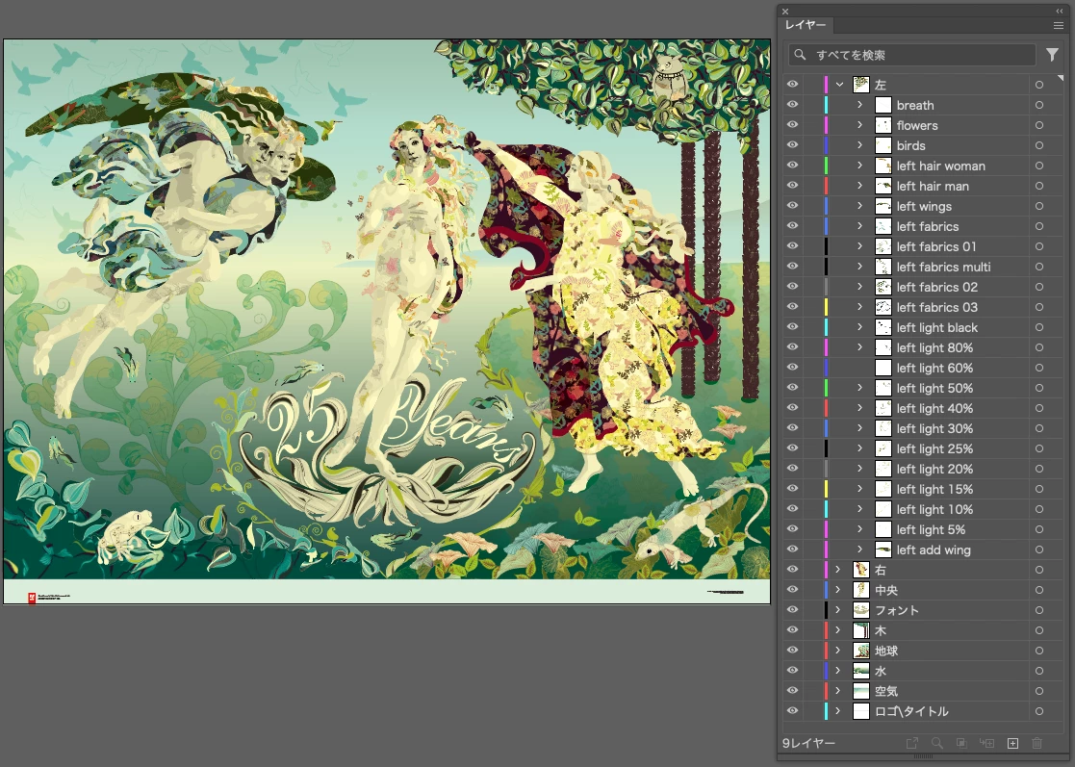Click the make clipping mask icon
Viewport: 1075px width, 767px height.
pyautogui.click(x=961, y=743)
